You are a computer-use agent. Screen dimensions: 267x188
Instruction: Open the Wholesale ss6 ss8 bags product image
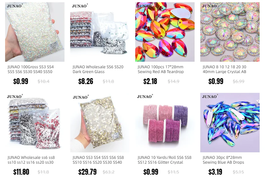click(35, 123)
